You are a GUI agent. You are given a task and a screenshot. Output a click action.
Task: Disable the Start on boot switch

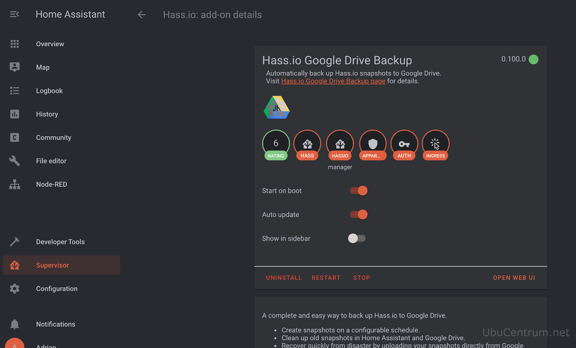coord(359,191)
